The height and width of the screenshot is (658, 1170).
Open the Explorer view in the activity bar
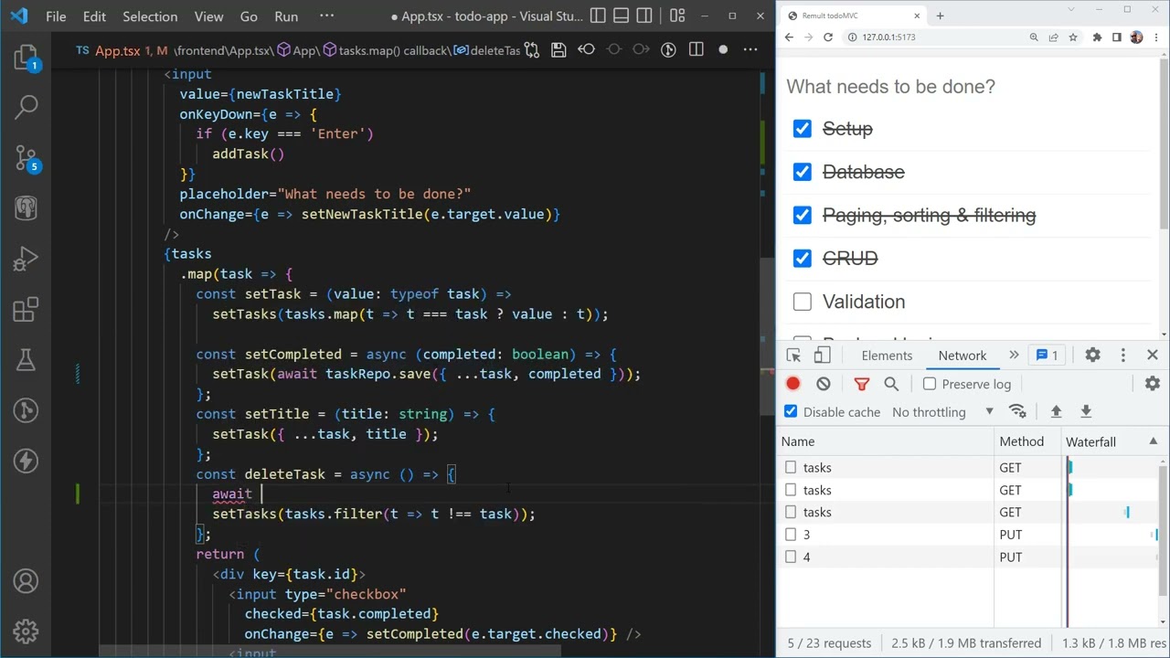pos(26,58)
